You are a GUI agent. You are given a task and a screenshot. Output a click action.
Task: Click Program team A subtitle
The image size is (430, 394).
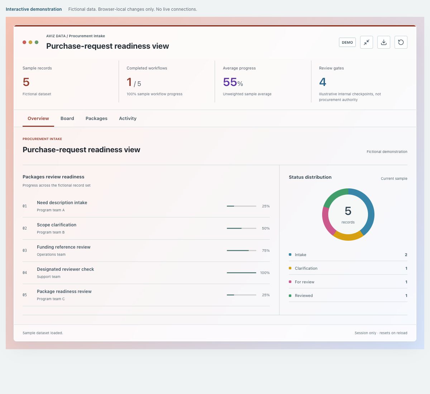(51, 210)
